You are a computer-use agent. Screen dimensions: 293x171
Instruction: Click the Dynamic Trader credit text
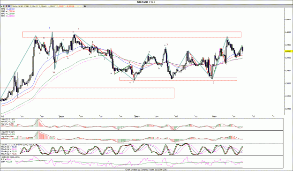(146, 170)
